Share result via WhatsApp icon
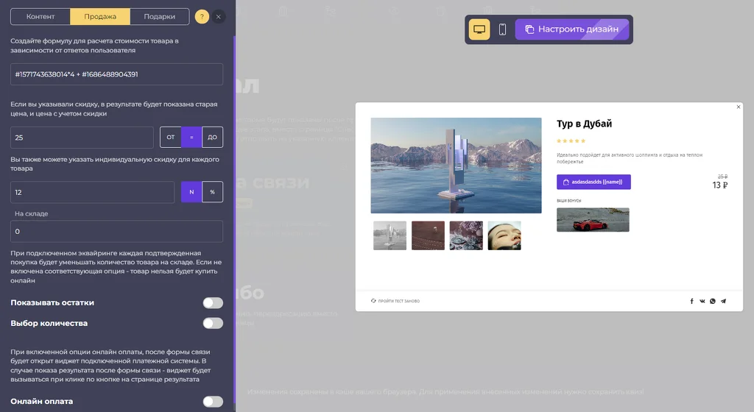Image resolution: width=754 pixels, height=412 pixels. coord(713,301)
